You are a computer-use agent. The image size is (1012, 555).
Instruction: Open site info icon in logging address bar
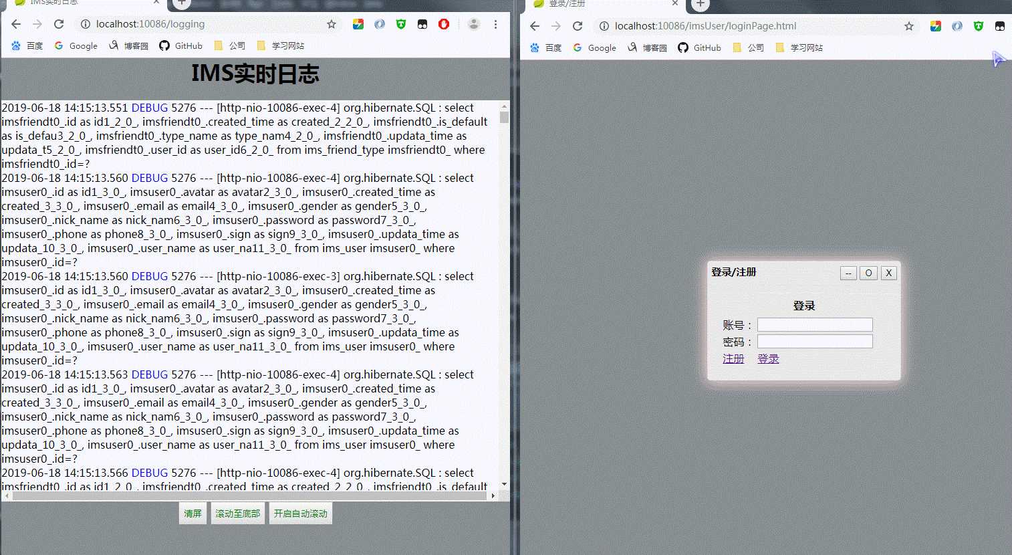[86, 24]
